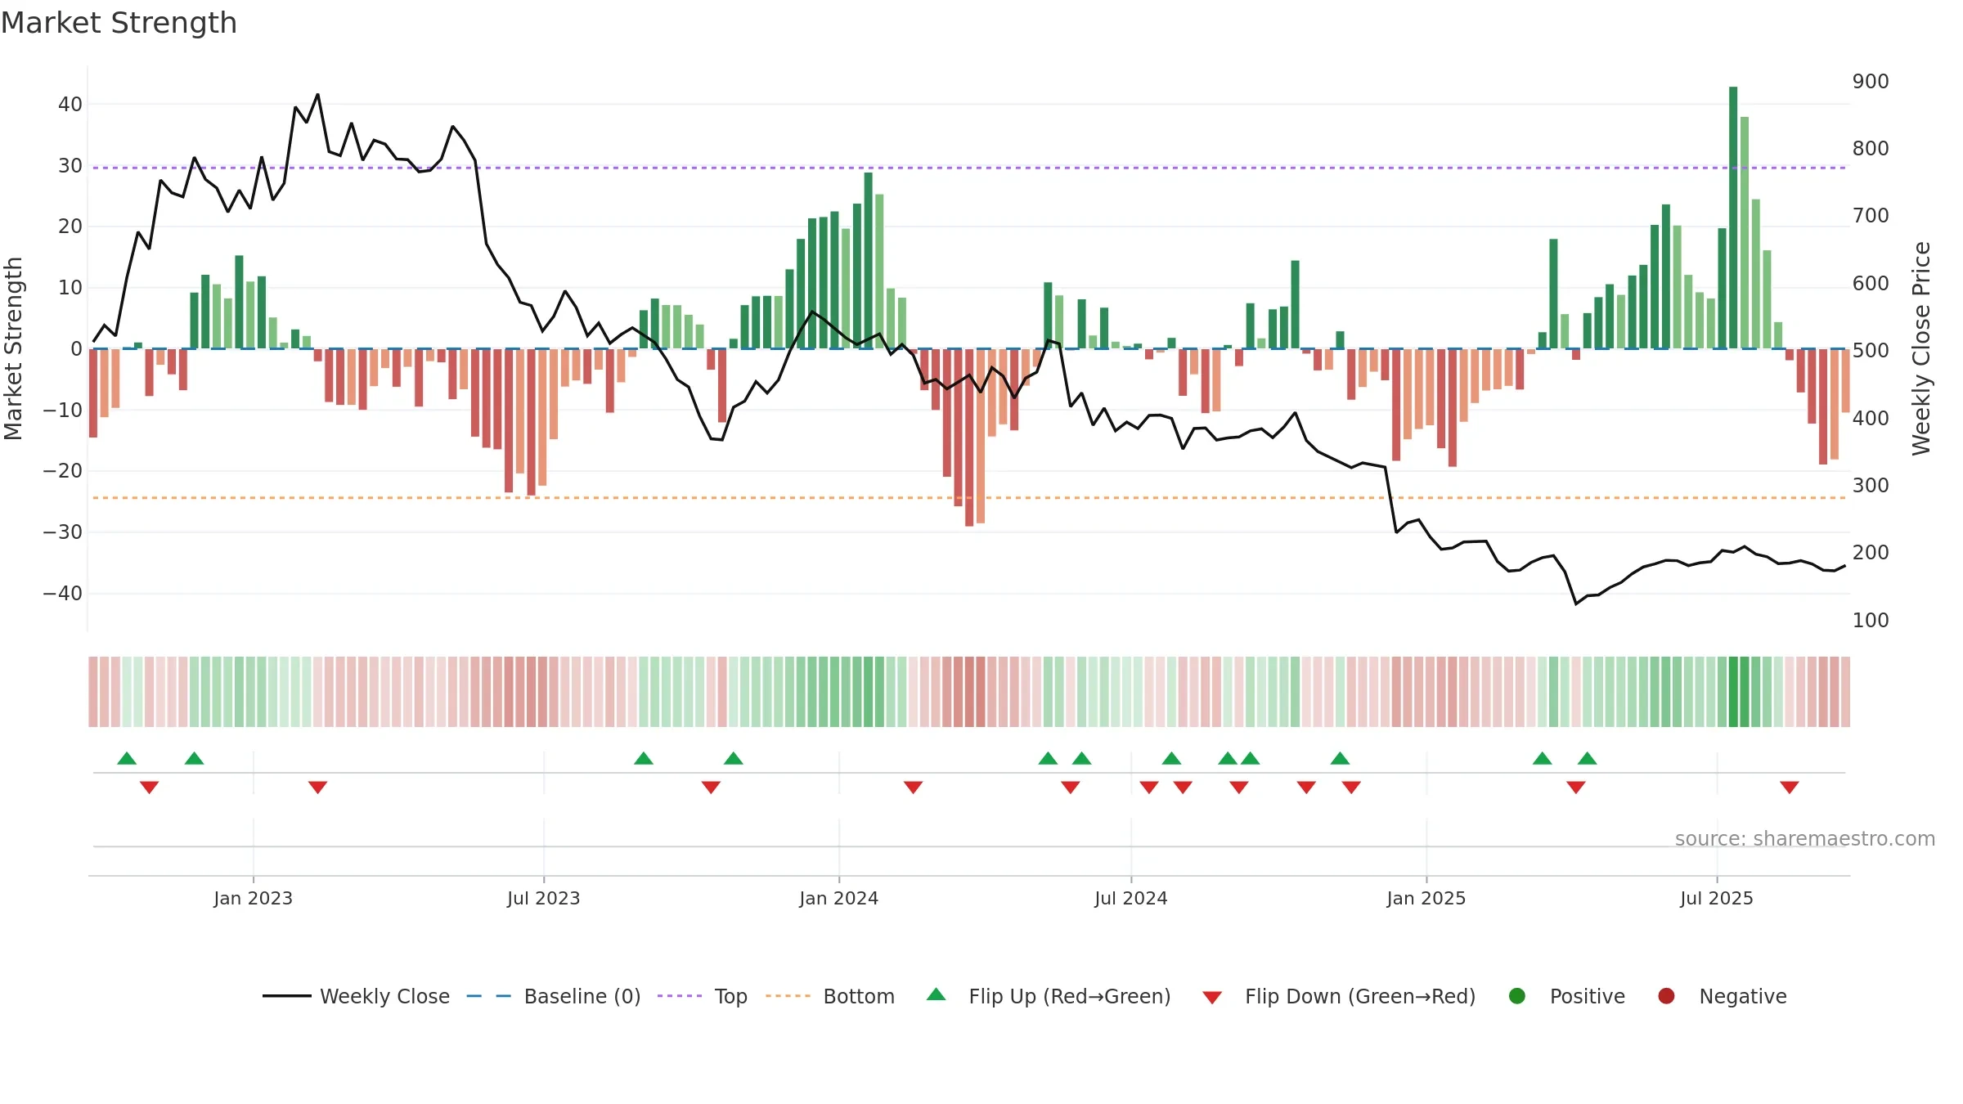The width and height of the screenshot is (1963, 1104).
Task: Click the purple dotted Top legend marker
Action: click(680, 996)
